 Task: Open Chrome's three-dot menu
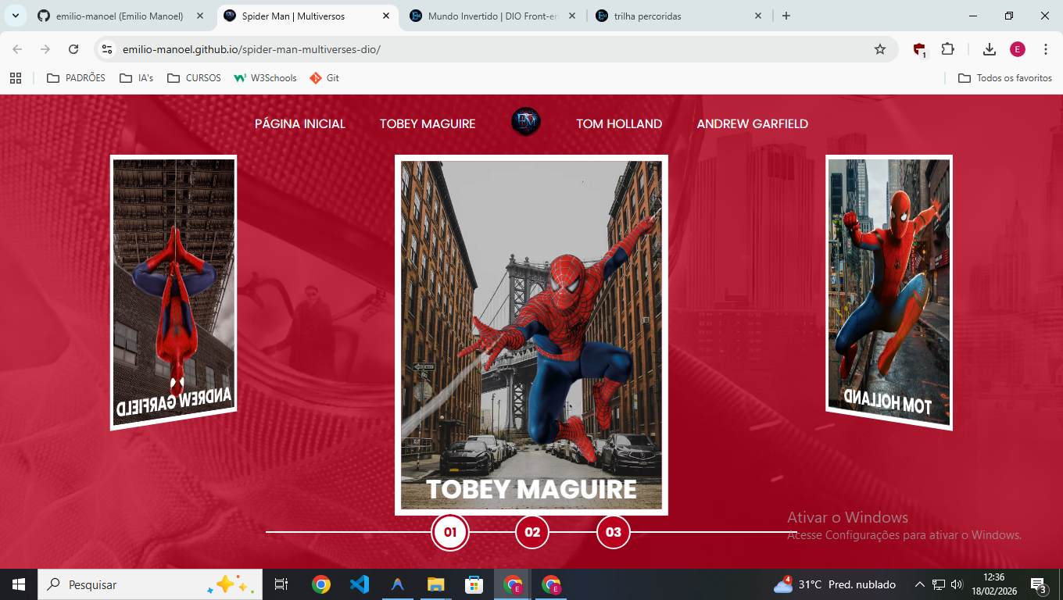click(1046, 48)
